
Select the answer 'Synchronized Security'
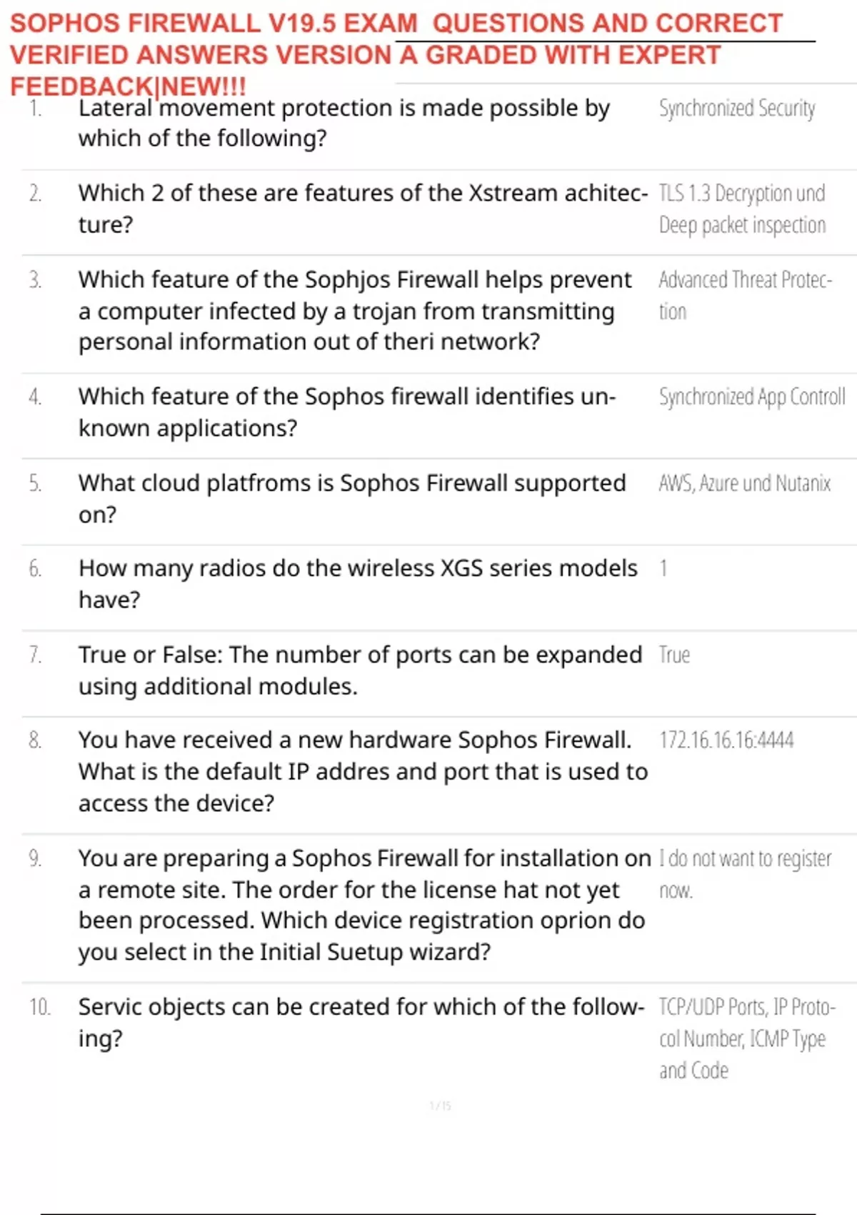click(736, 109)
